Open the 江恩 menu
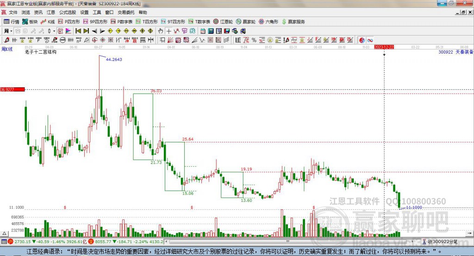The height and width of the screenshot is (256, 474). [x=51, y=12]
